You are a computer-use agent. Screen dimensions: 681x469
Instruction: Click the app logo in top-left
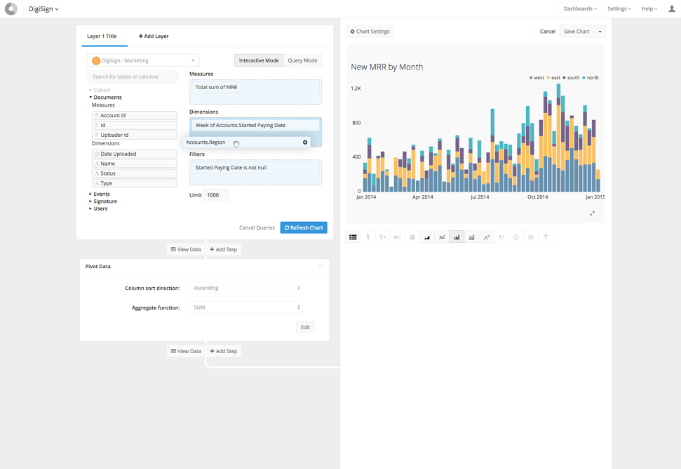coord(11,8)
